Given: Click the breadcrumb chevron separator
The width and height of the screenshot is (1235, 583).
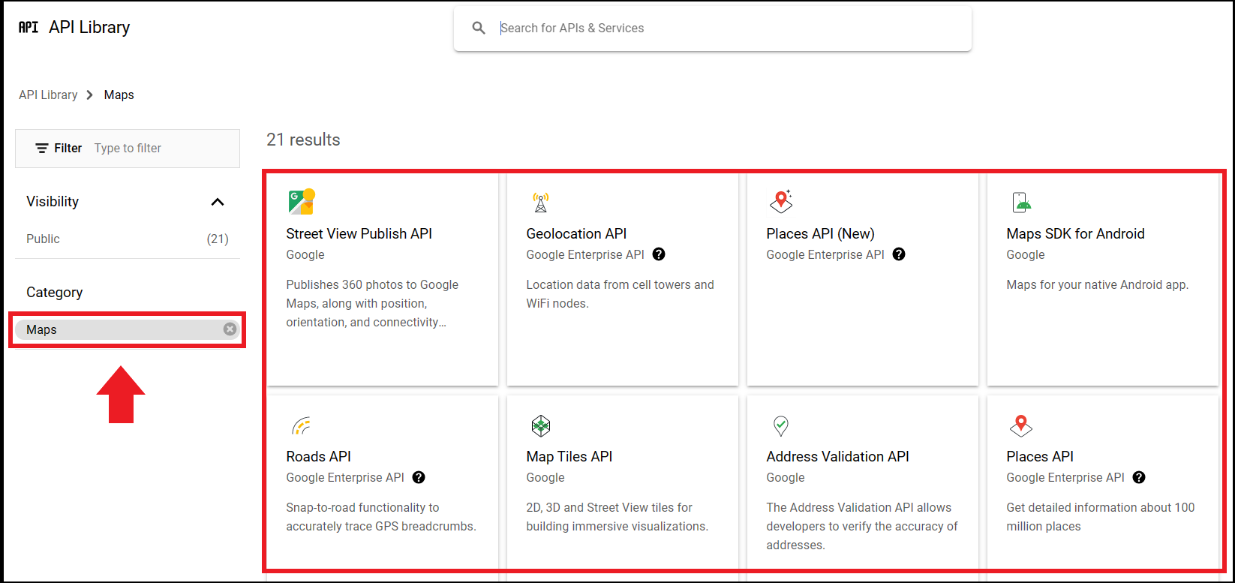Looking at the screenshot, I should [x=90, y=95].
